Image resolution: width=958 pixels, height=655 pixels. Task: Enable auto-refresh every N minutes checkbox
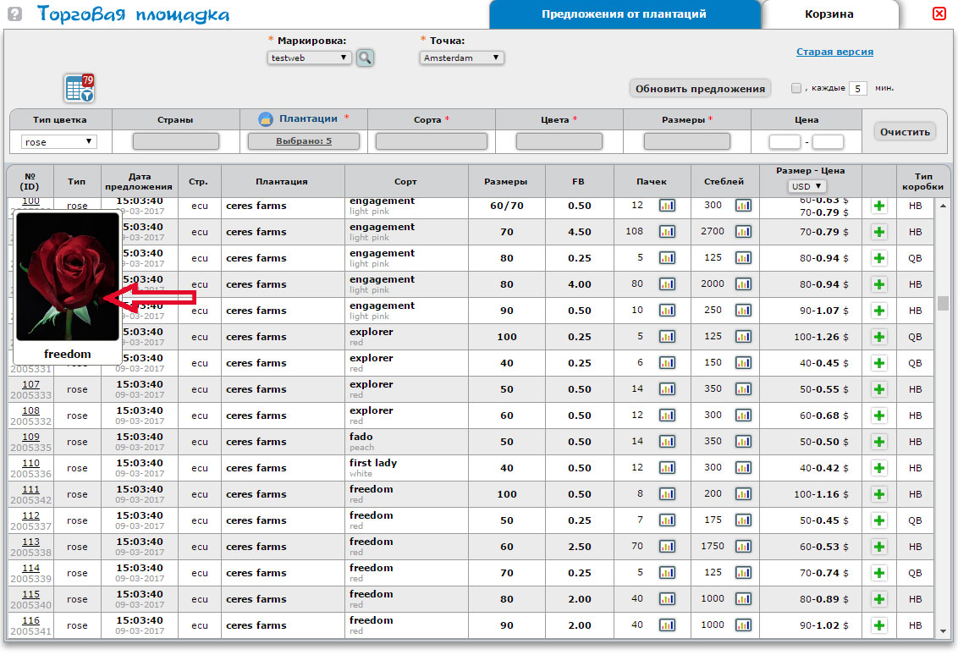point(796,88)
